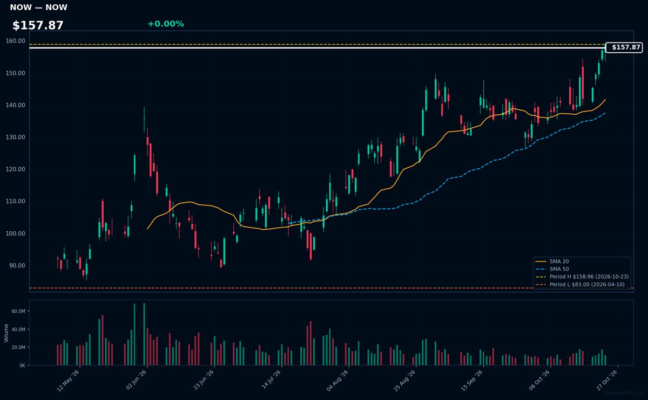648x400 pixels.
Task: Click the 110.00 price axis label
Action: click(x=16, y=202)
